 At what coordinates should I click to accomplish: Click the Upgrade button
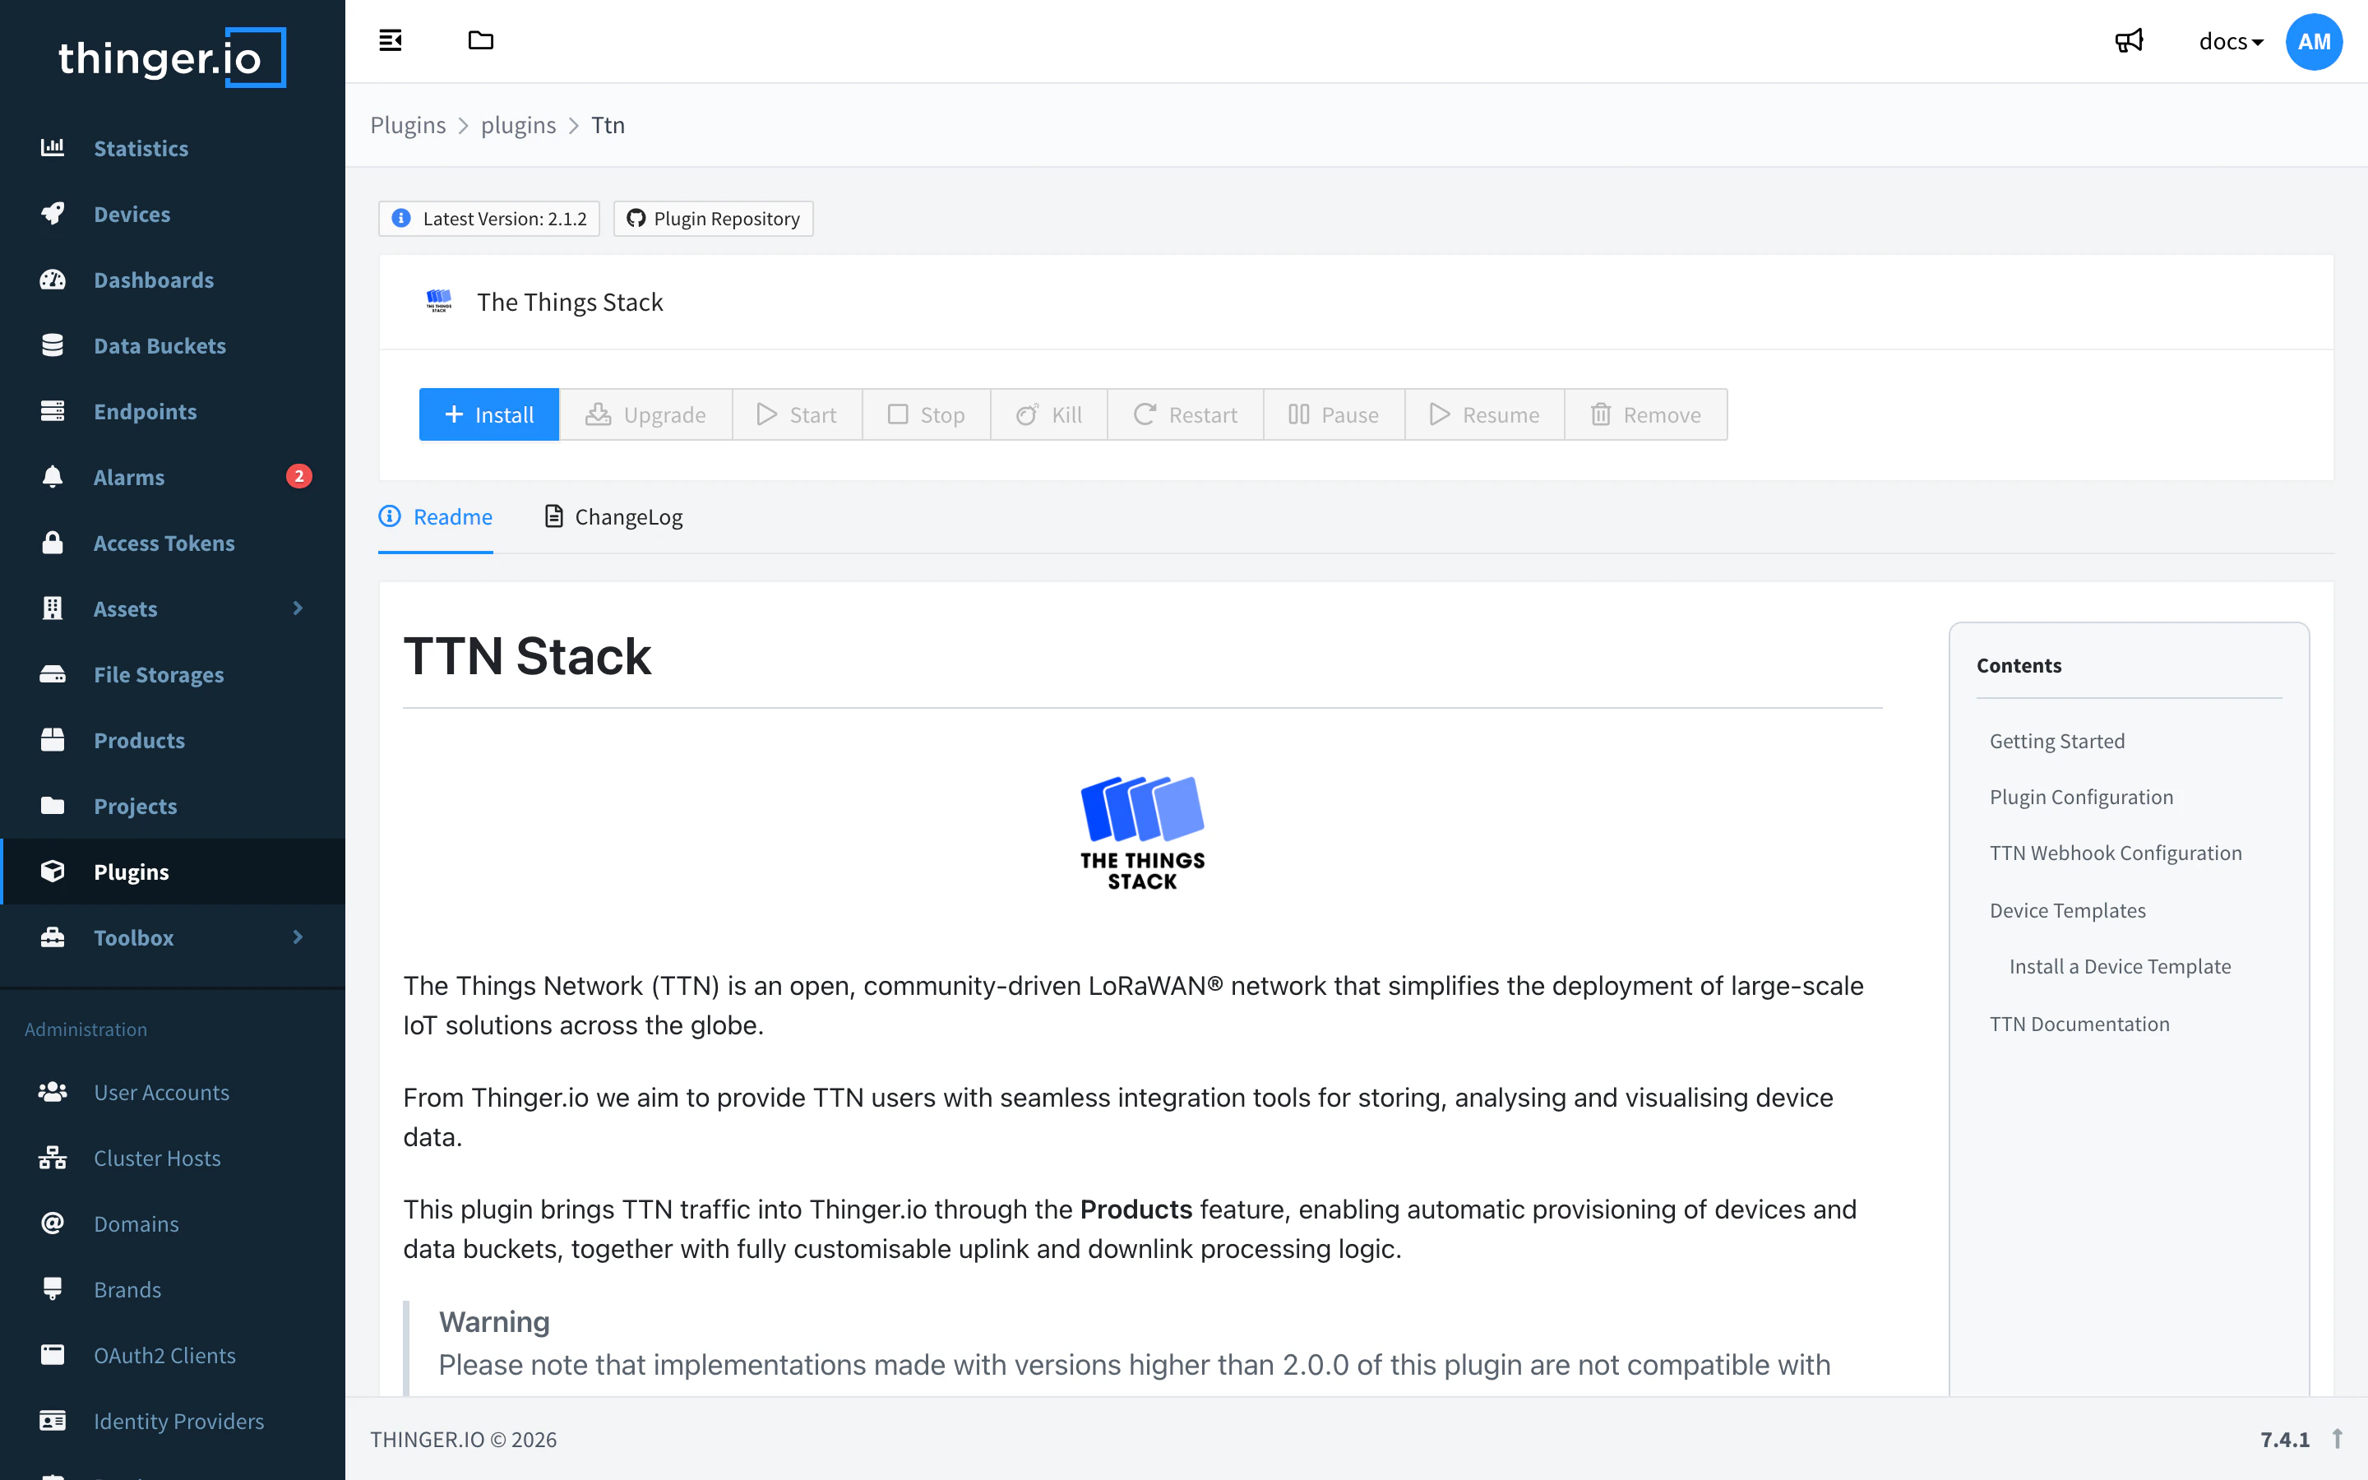point(645,414)
